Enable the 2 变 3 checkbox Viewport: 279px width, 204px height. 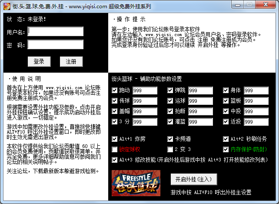(170, 149)
